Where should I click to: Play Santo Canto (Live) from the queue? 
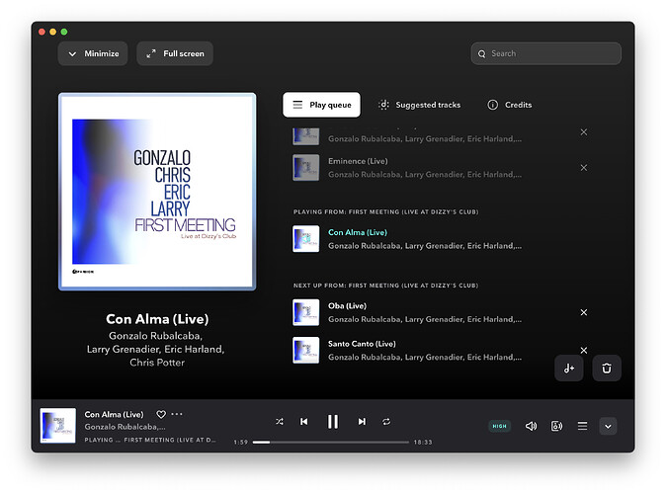pyautogui.click(x=362, y=344)
